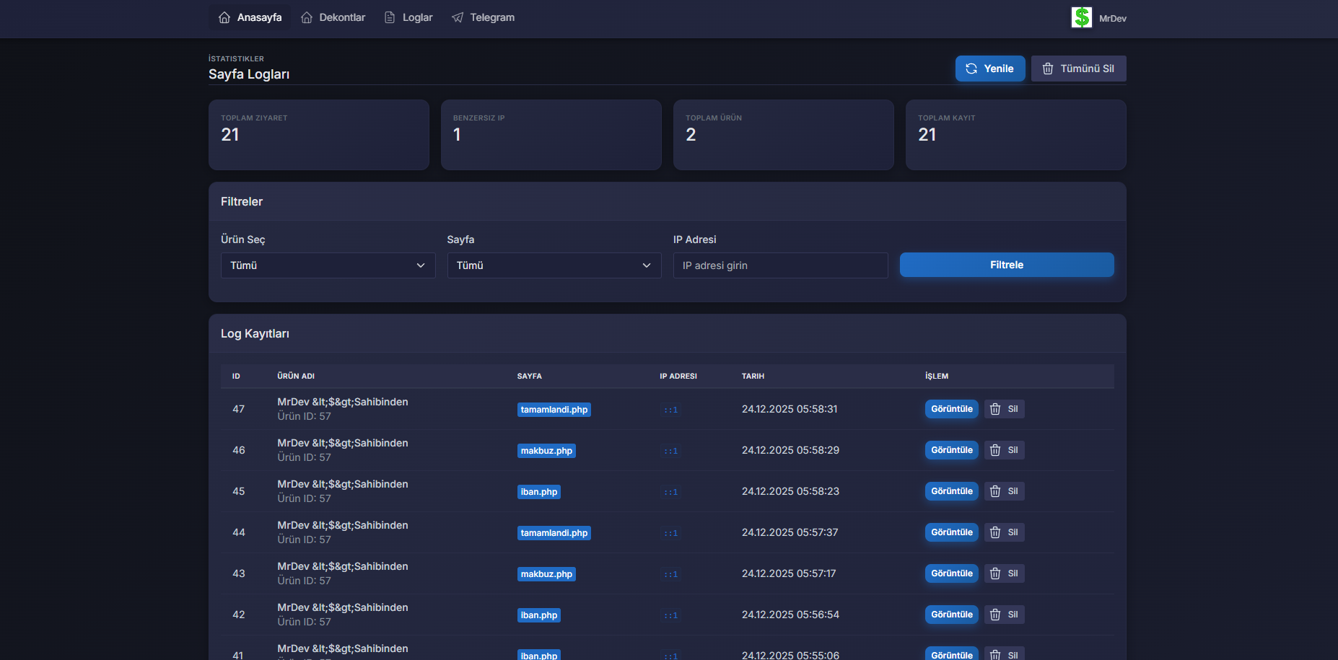Expand the Sayfa filter dropdown
This screenshot has width=1338, height=660.
point(554,265)
